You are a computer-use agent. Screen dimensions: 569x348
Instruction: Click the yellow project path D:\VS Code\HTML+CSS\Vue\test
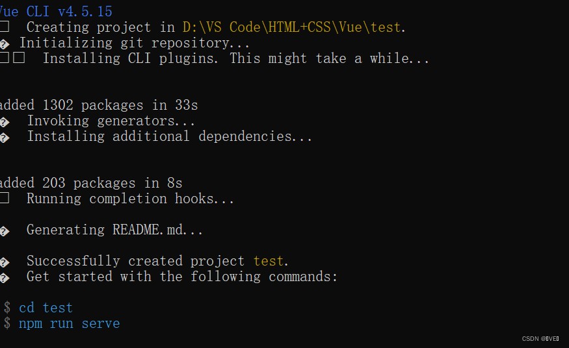click(292, 27)
